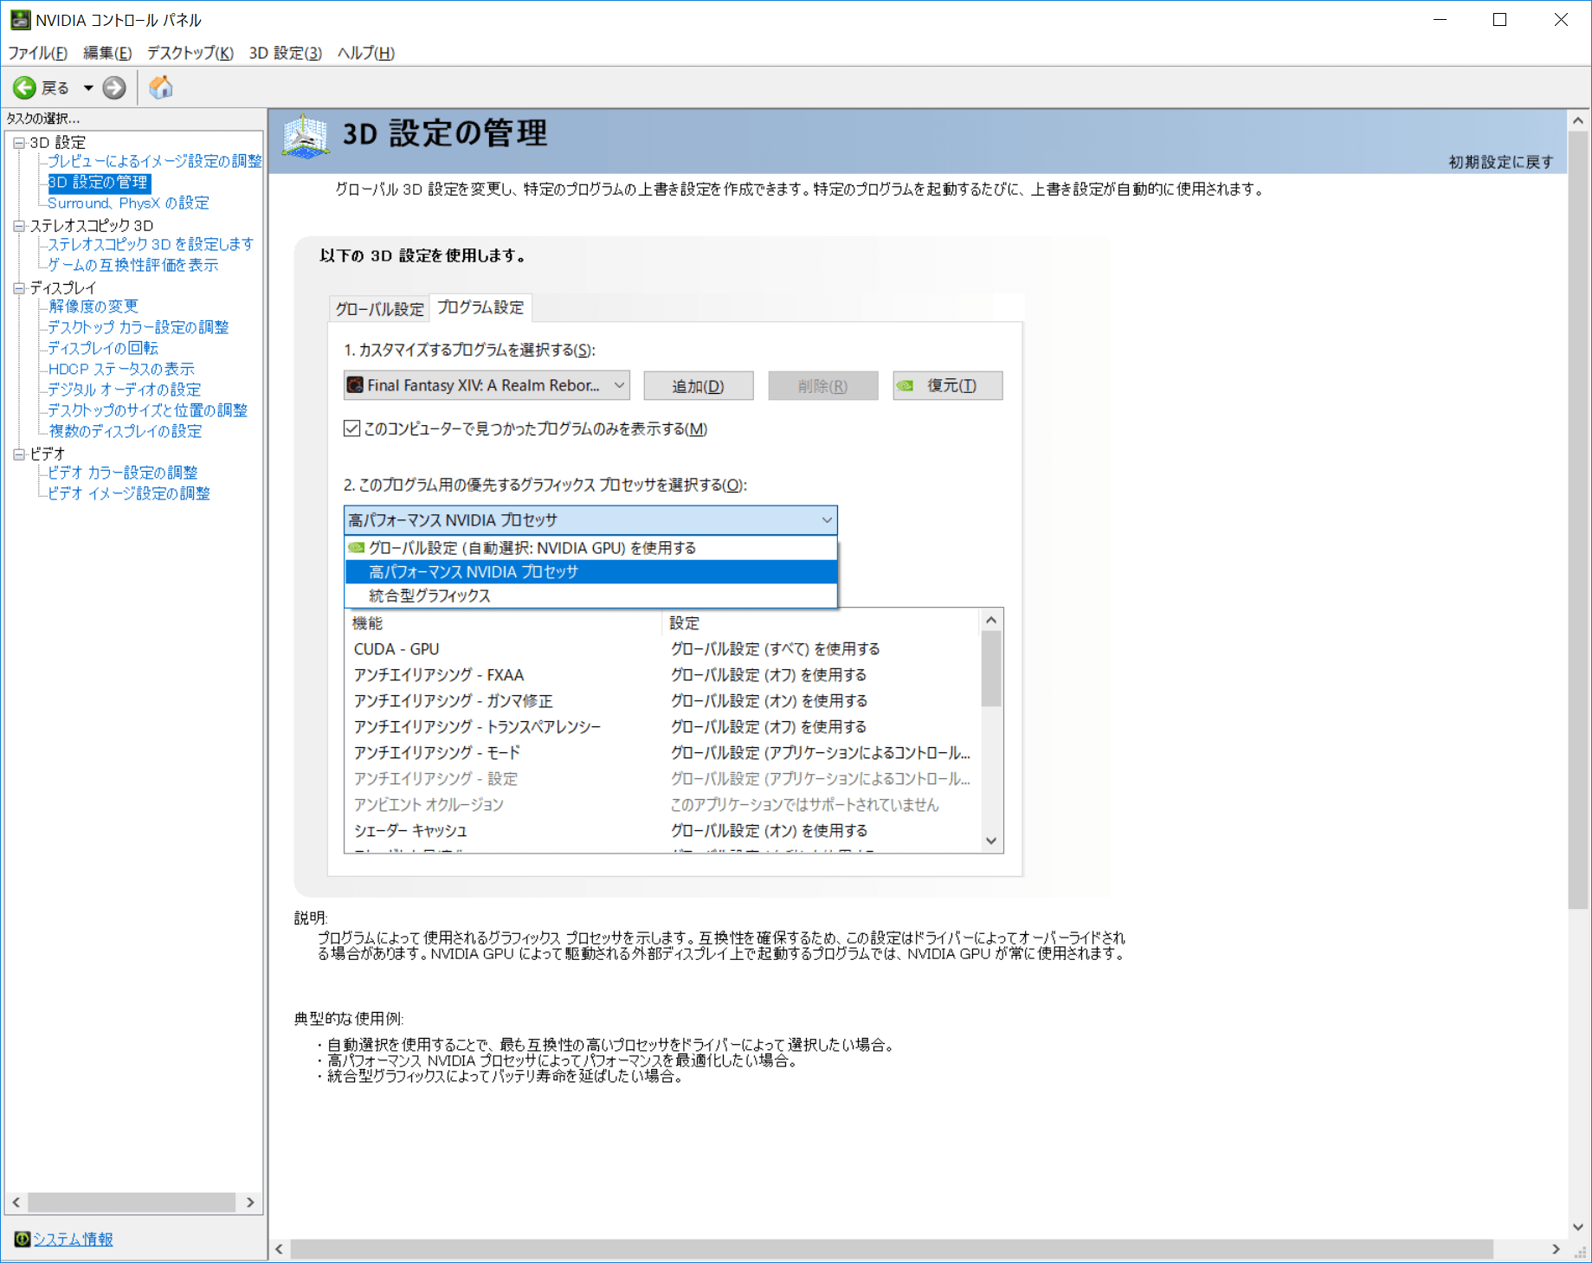Select アンチエイリアシング - FXAA row

click(x=662, y=675)
